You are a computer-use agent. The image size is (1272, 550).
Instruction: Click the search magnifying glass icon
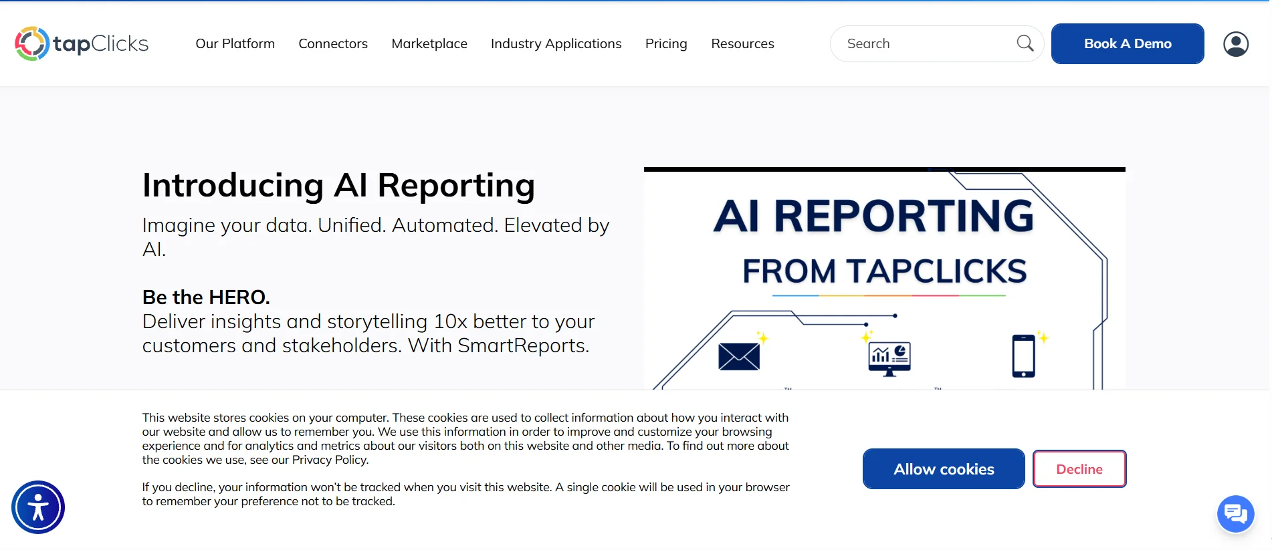click(1025, 43)
